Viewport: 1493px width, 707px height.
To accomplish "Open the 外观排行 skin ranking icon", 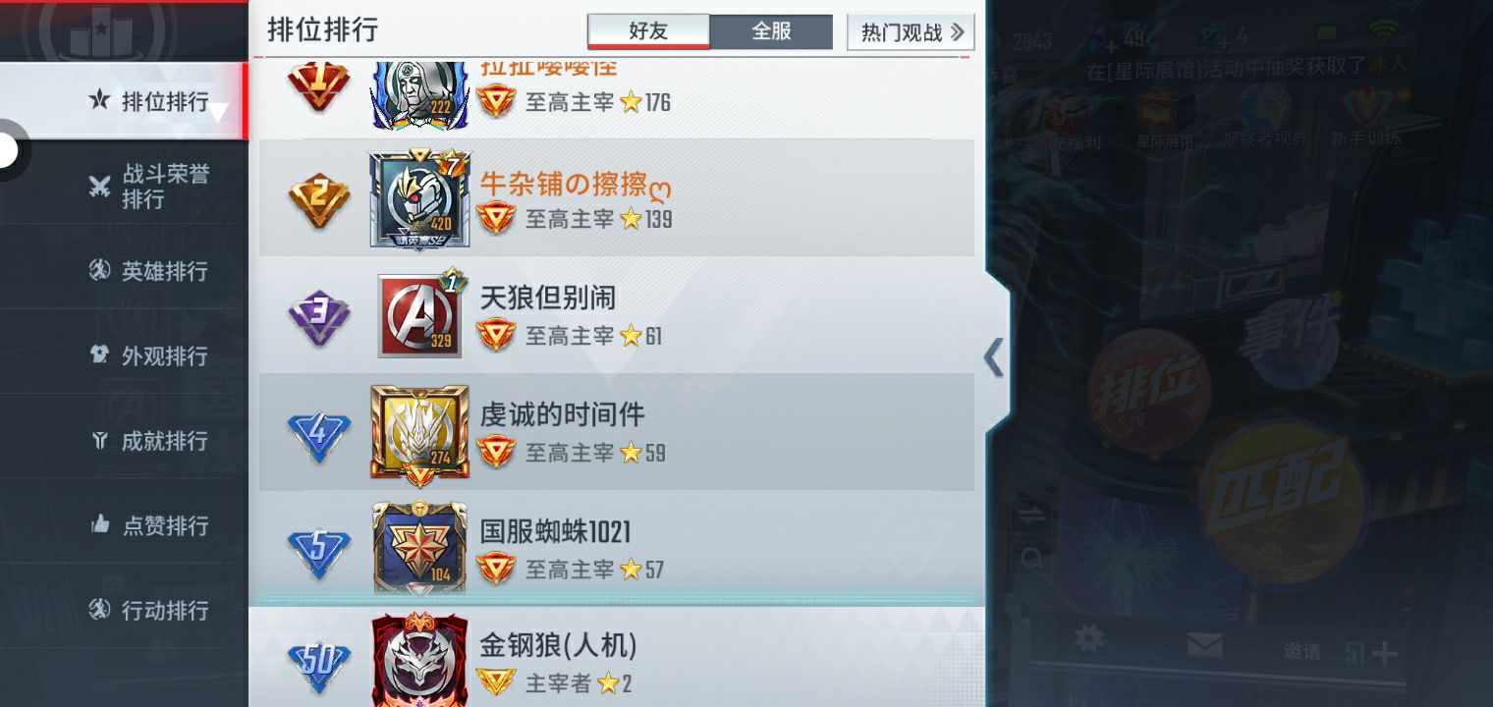I will (99, 355).
